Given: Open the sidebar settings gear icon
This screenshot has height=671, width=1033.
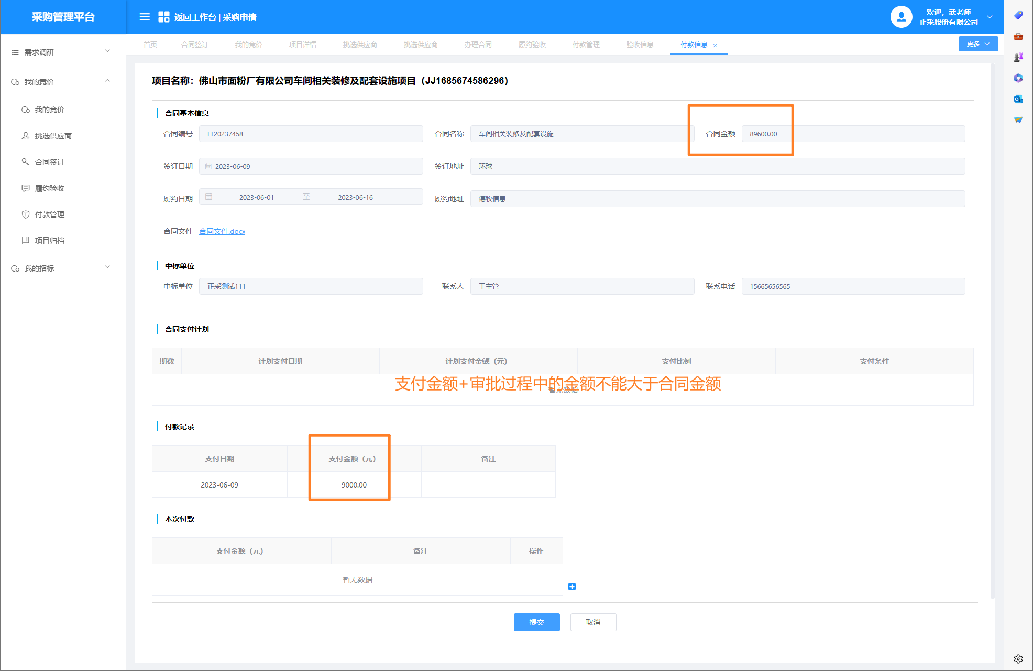Looking at the screenshot, I should coord(1018,659).
